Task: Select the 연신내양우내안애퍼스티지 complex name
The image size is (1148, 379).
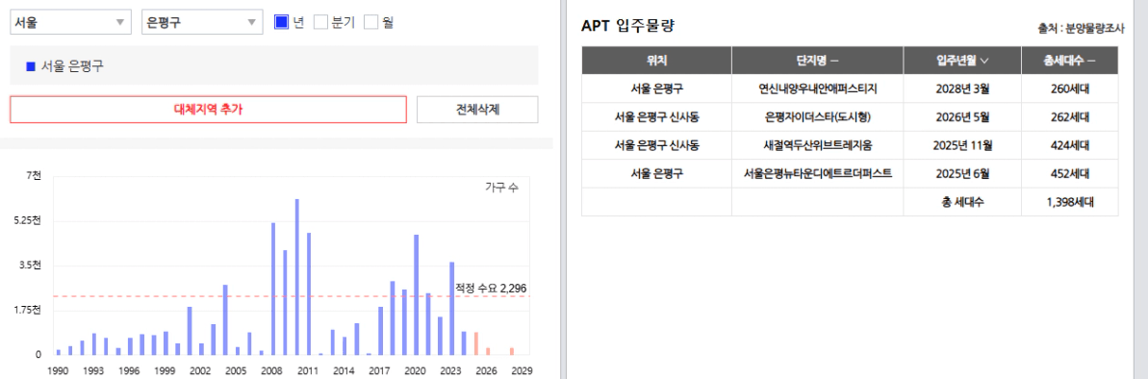Action: tap(818, 88)
